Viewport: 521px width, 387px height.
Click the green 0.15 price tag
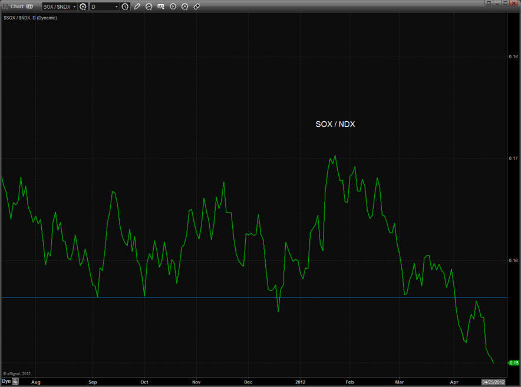(513, 363)
